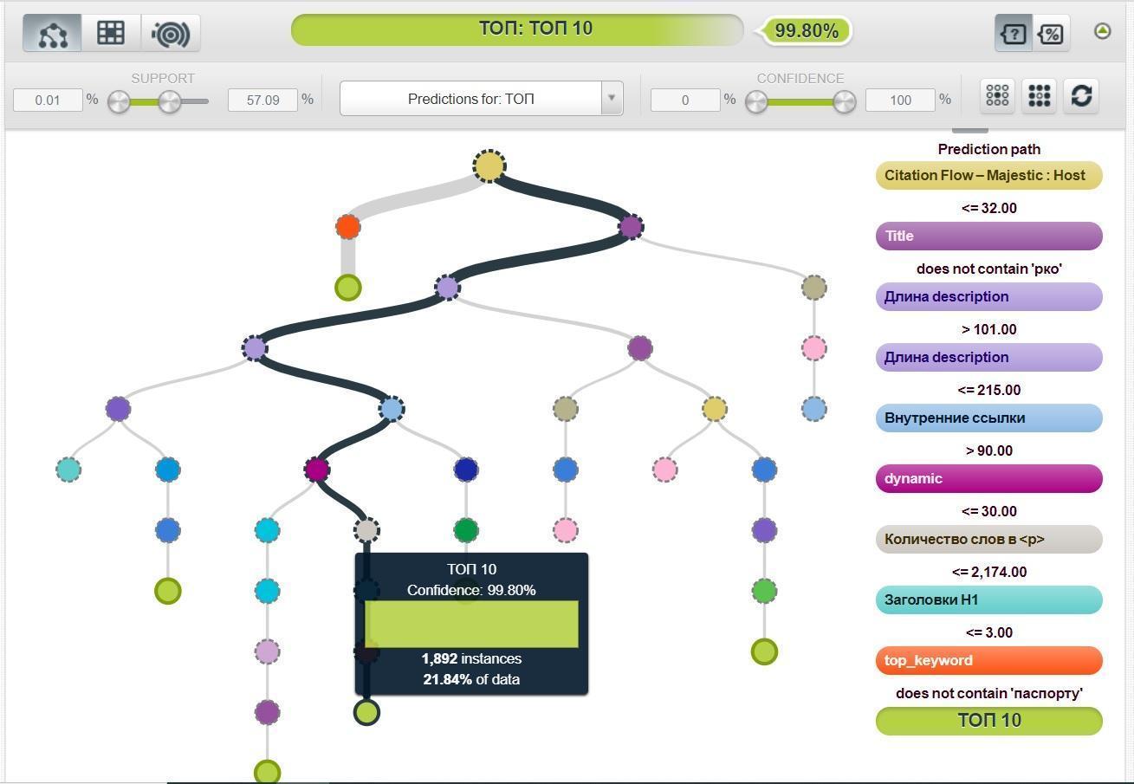Click the Title path pill

[988, 236]
